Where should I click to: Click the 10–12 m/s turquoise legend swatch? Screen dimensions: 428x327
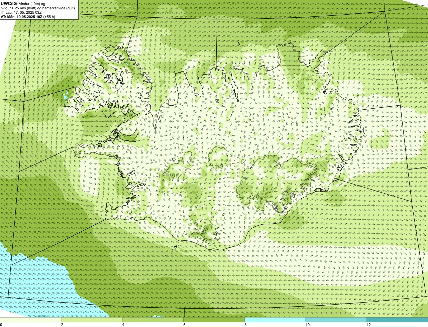(x=336, y=320)
